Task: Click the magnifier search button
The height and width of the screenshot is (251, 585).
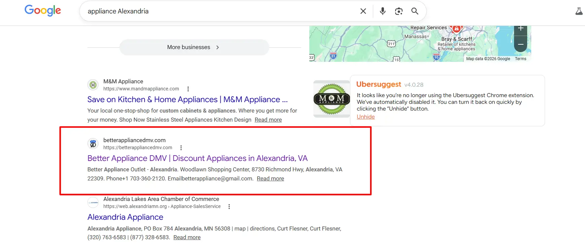Action: coord(415,11)
